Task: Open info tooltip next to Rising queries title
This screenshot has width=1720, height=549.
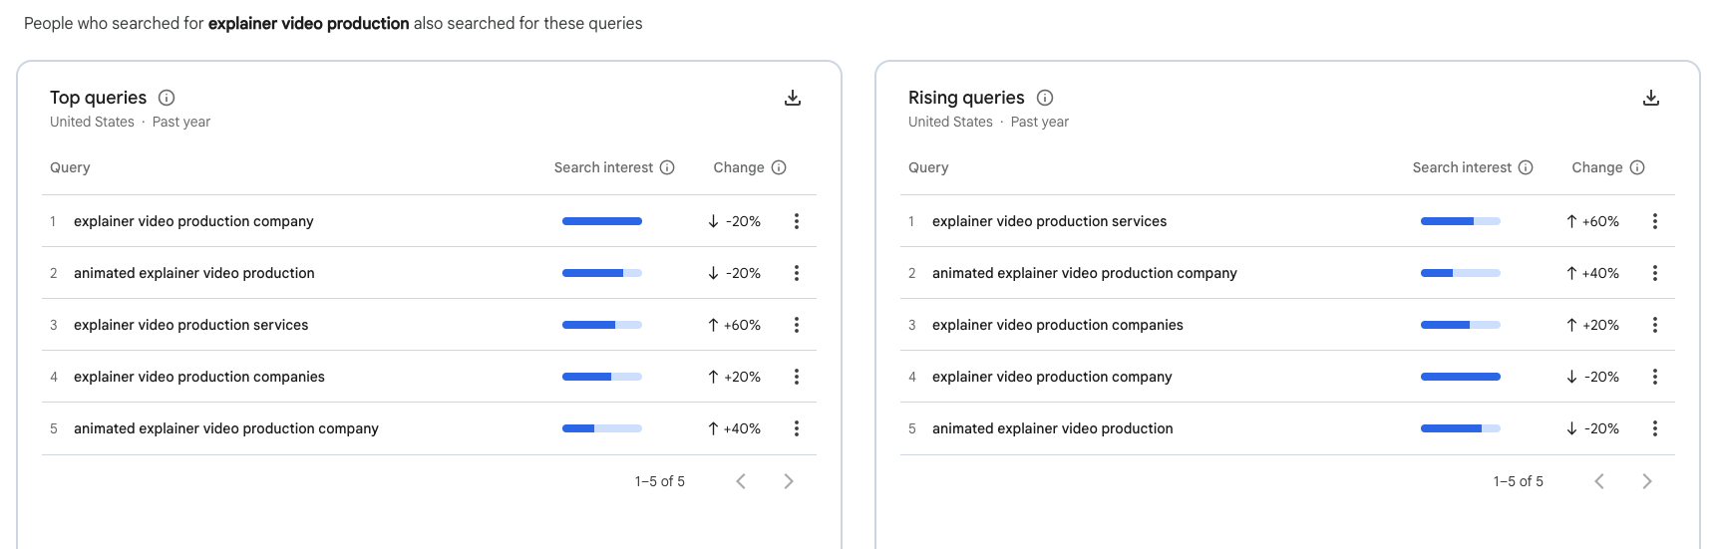Action: point(1045,98)
